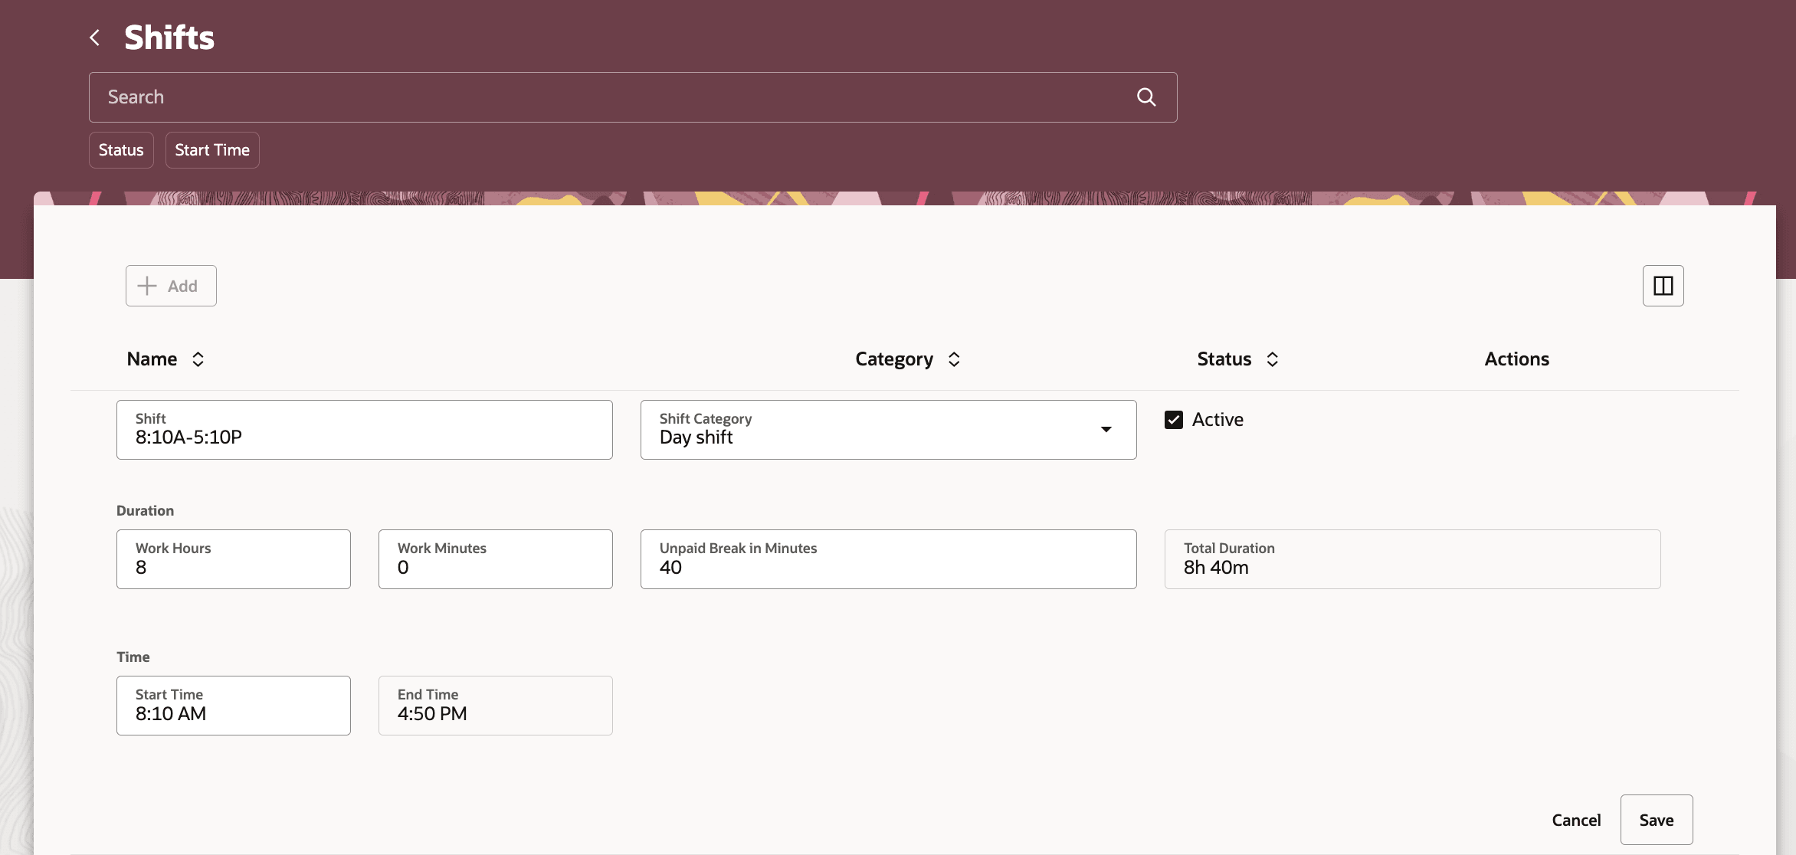
Task: Sort by Category column arrows
Action: click(x=953, y=359)
